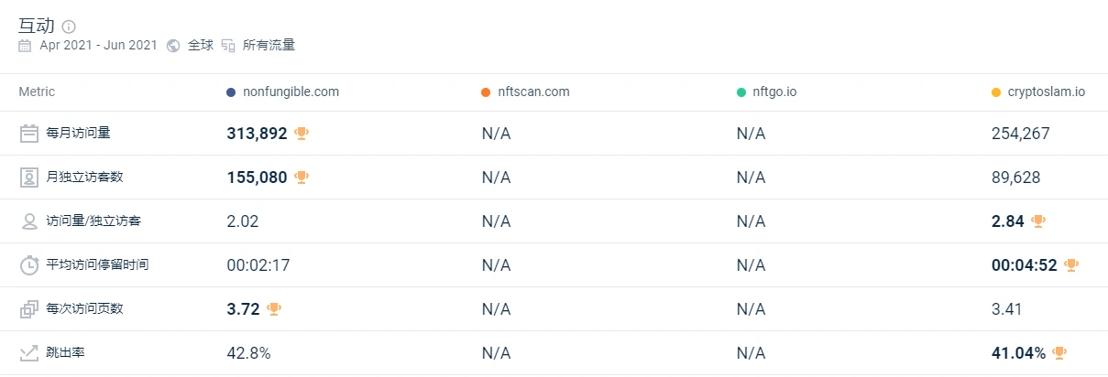Click the traffic devices icon beside 所有流量
This screenshot has width=1108, height=377.
pos(228,45)
